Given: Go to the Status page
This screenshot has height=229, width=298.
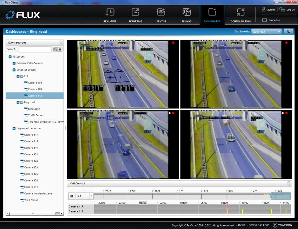Looking at the screenshot, I should click(161, 15).
